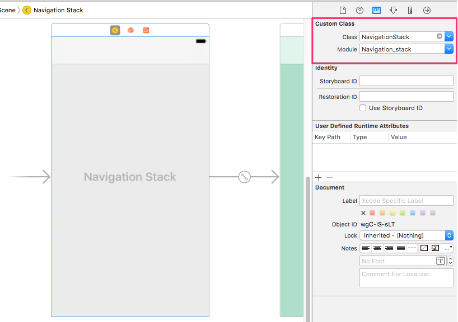Viewport: 458px width, 322px height.
Task: Open the Attributes inspector
Action: click(393, 10)
